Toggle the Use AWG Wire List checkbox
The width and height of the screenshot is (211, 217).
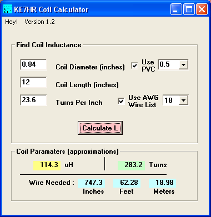click(x=121, y=101)
